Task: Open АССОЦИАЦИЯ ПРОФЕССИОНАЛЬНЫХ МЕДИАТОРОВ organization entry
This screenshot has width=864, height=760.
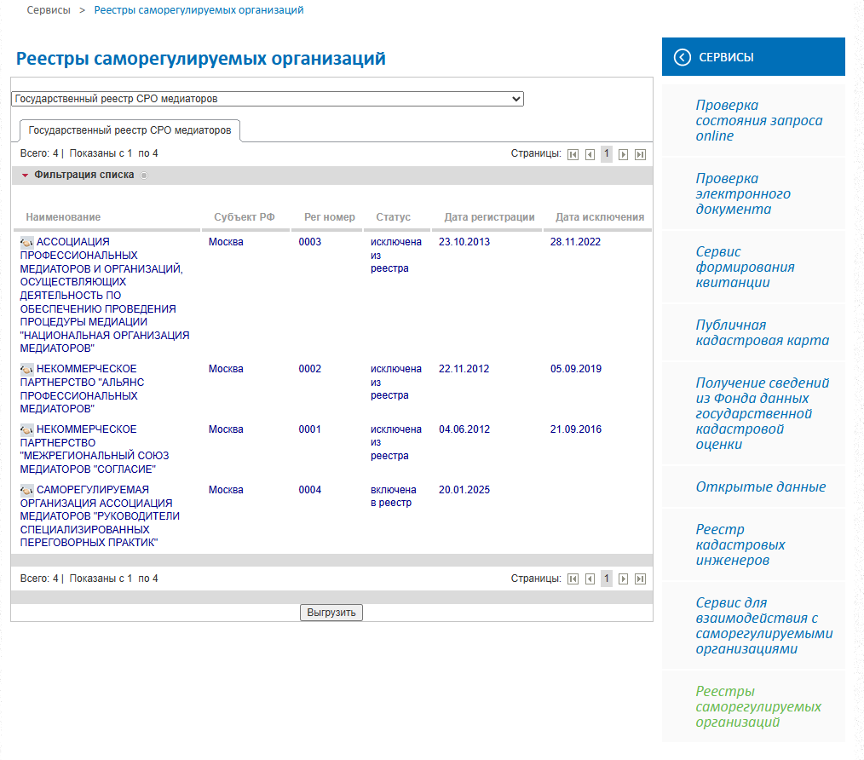Action: coord(105,295)
